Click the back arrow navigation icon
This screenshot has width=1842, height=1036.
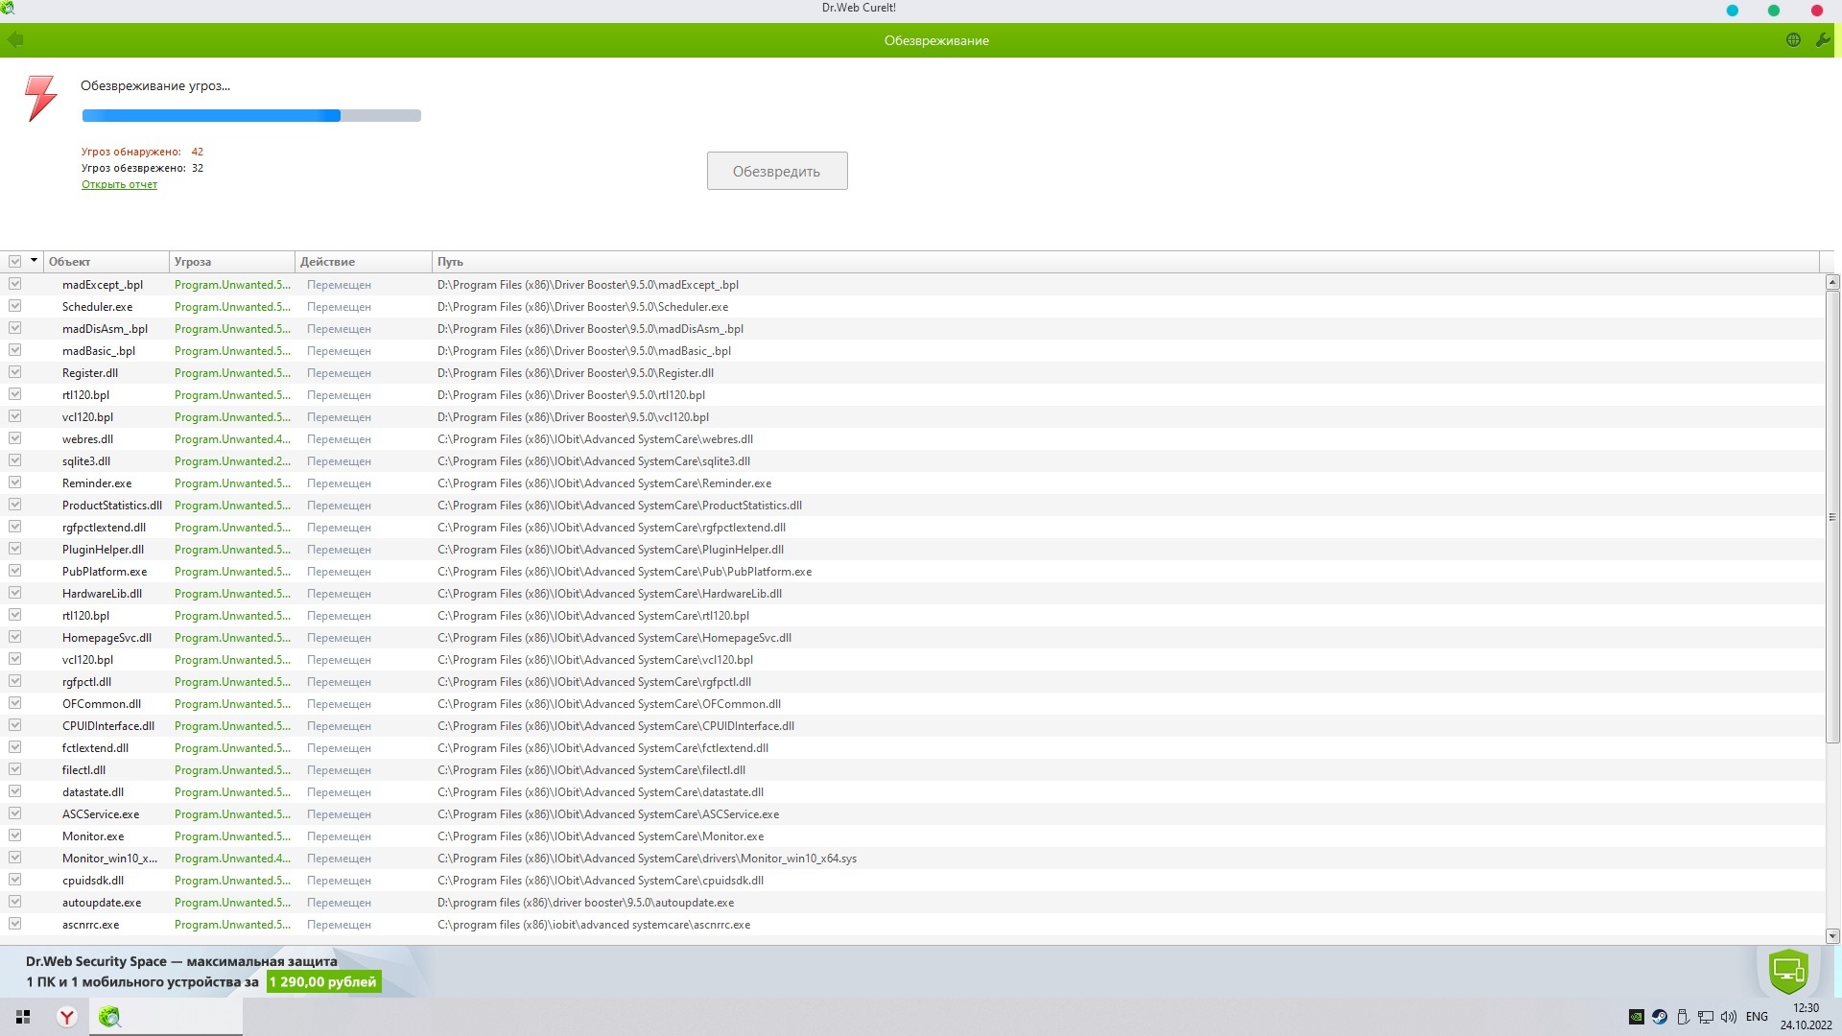click(x=15, y=39)
